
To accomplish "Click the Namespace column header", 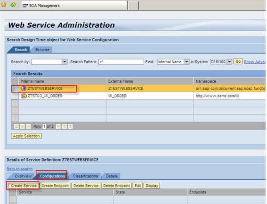I will [x=230, y=81].
